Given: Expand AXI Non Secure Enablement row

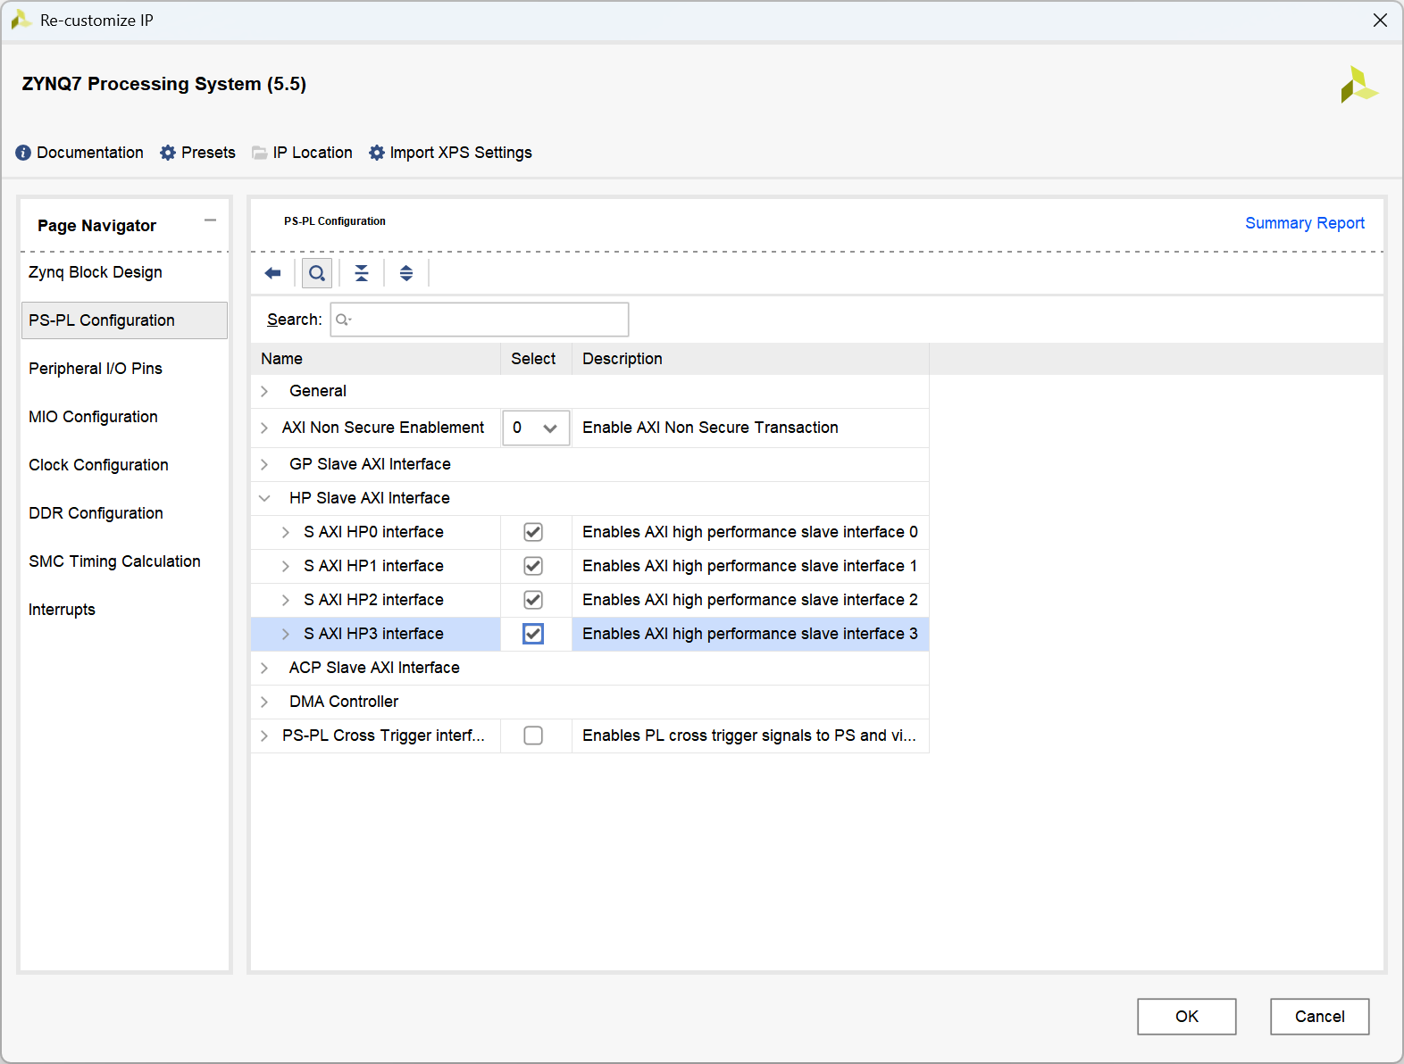Looking at the screenshot, I should coord(264,428).
